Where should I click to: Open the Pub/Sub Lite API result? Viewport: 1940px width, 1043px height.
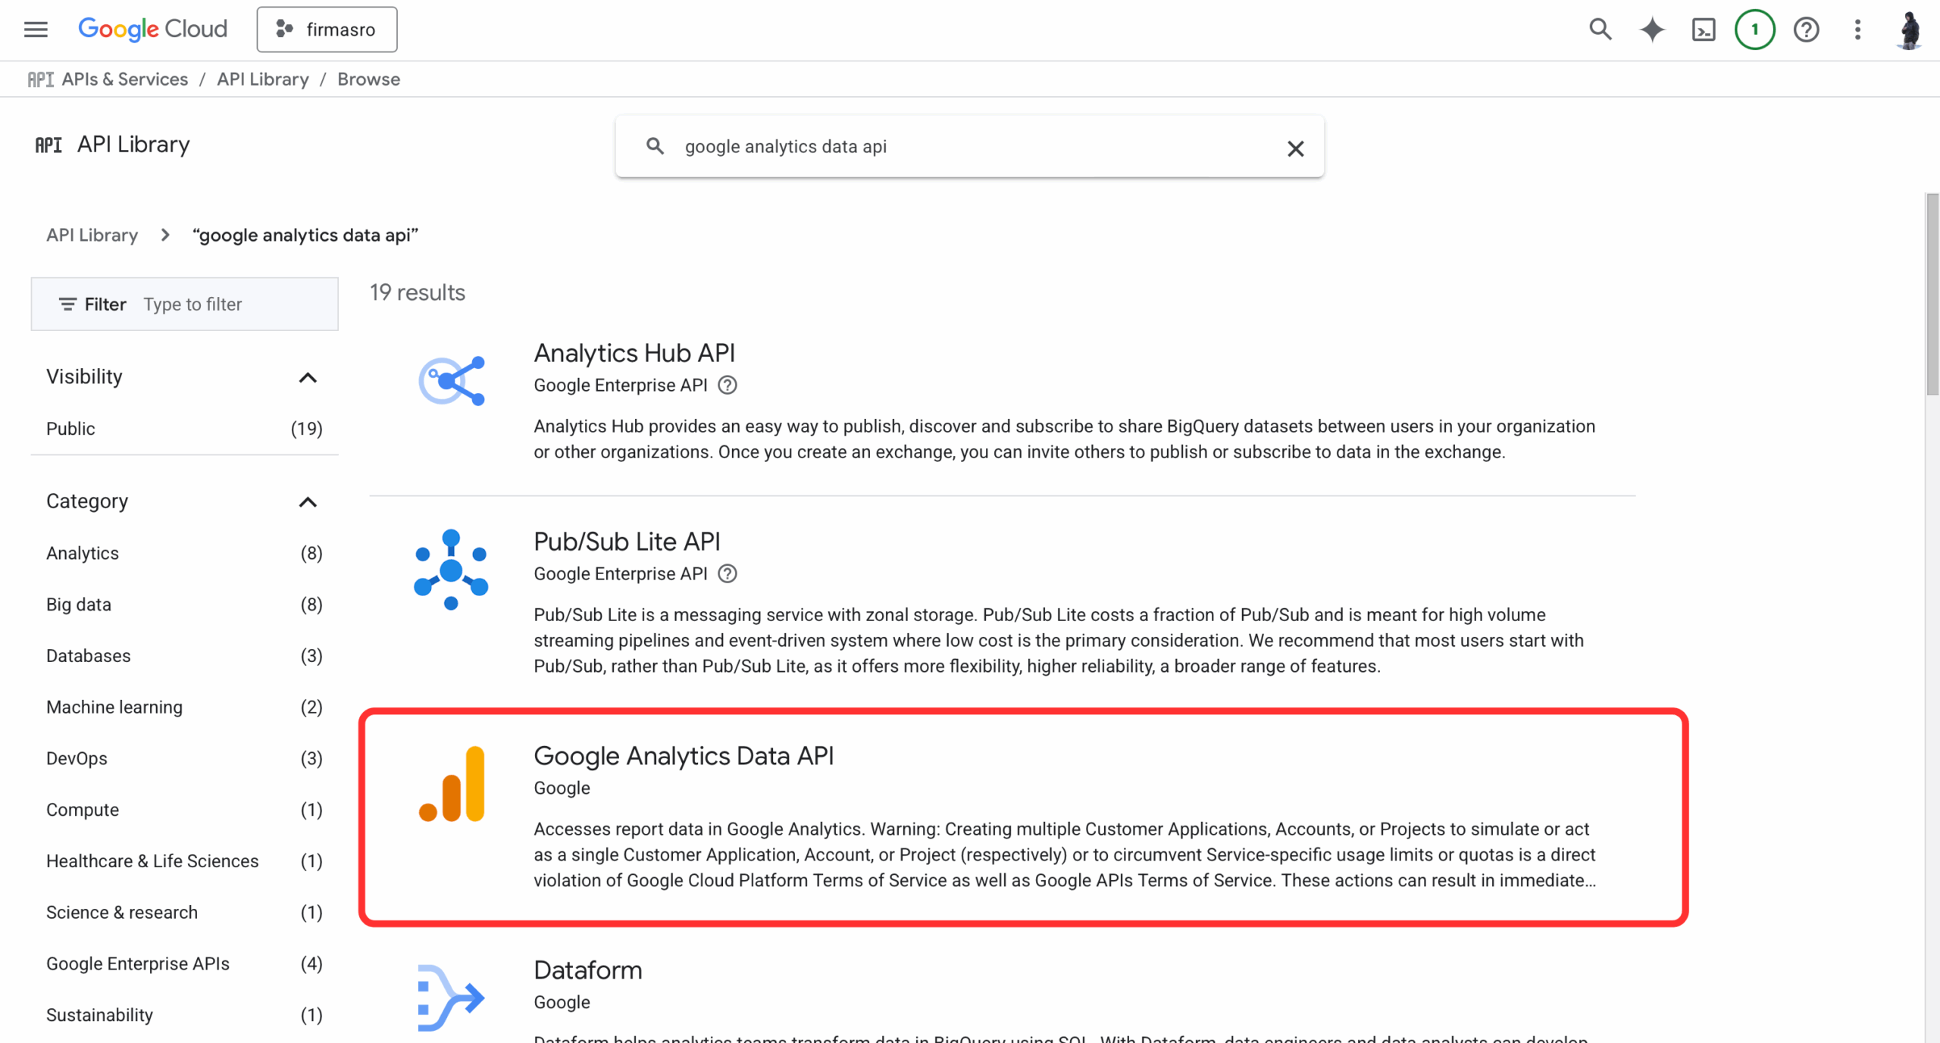(627, 542)
